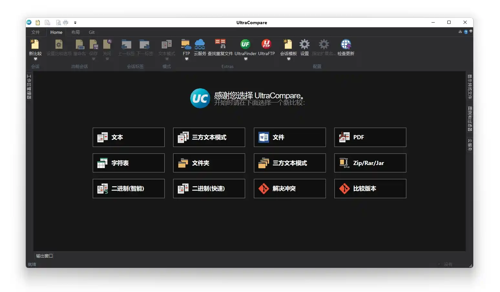This screenshot has height=292, width=500.
Task: Start a 文本 text comparison
Action: (x=129, y=137)
